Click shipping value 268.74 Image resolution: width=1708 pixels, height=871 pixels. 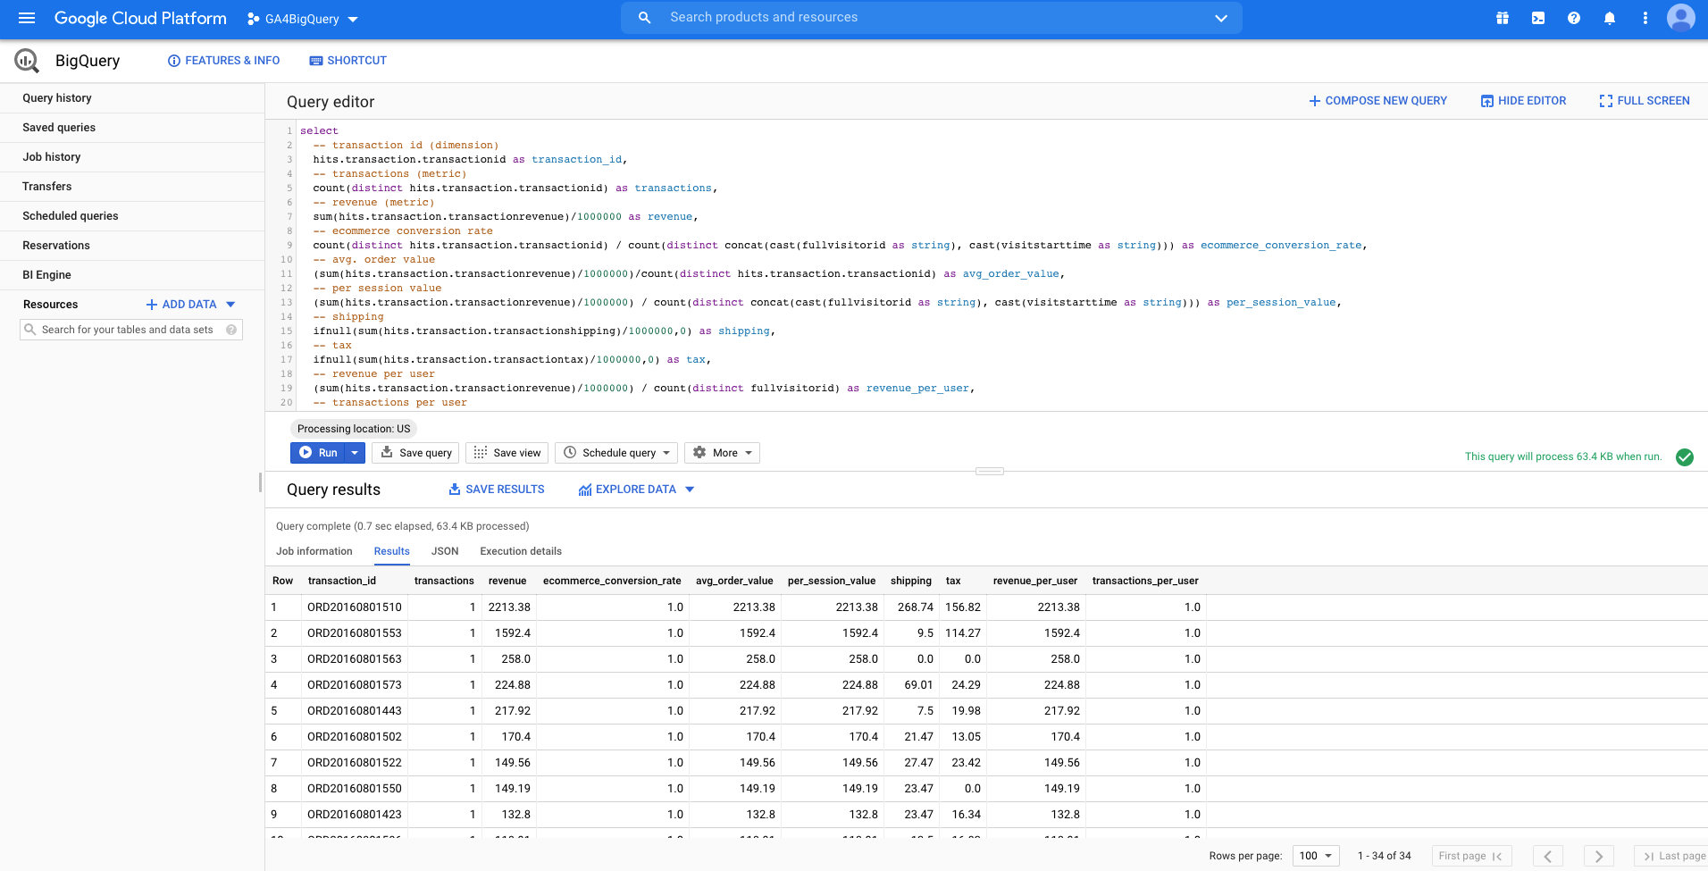[916, 607]
